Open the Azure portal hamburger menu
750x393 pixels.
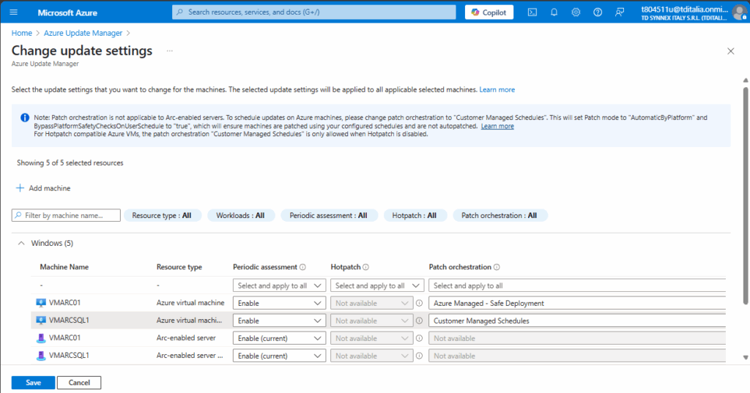click(13, 12)
